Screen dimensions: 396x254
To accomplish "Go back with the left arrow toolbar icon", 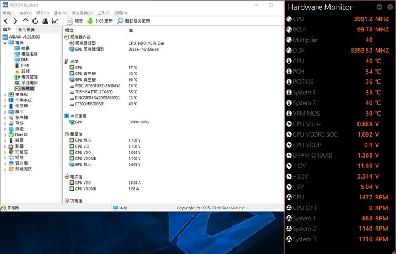I will click(x=6, y=21).
